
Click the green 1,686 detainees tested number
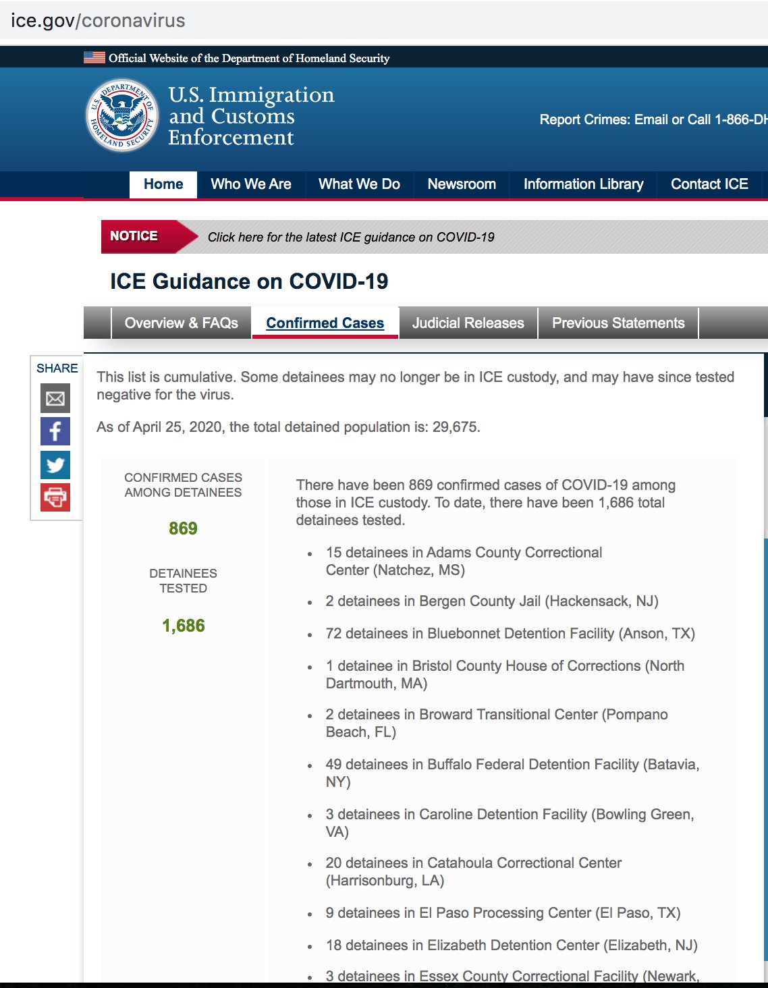(183, 626)
